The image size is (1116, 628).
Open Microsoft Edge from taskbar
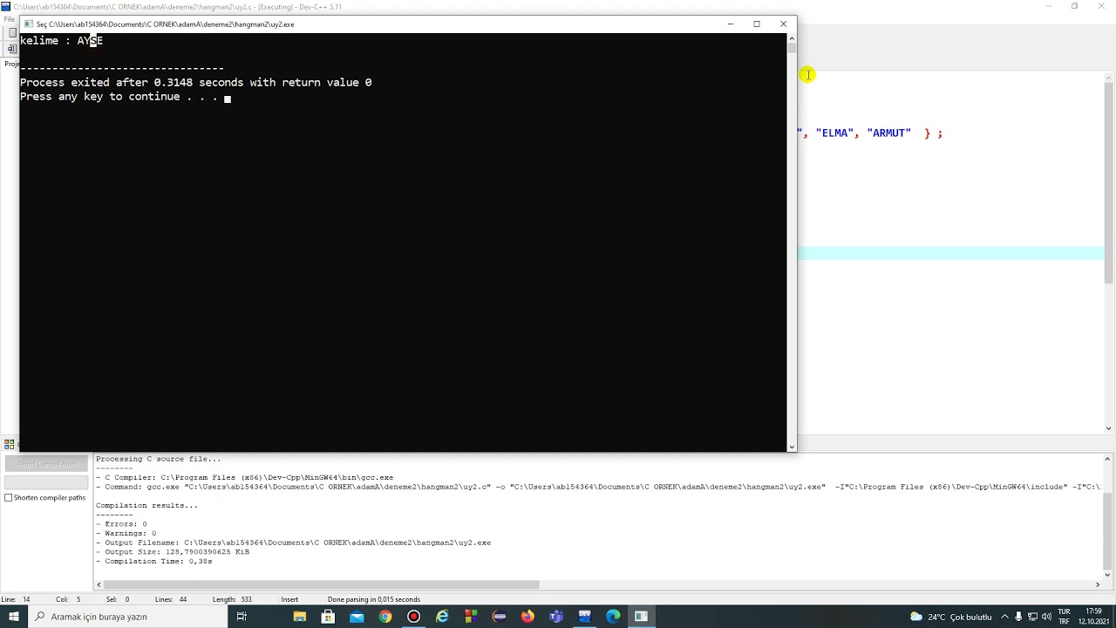coord(613,617)
